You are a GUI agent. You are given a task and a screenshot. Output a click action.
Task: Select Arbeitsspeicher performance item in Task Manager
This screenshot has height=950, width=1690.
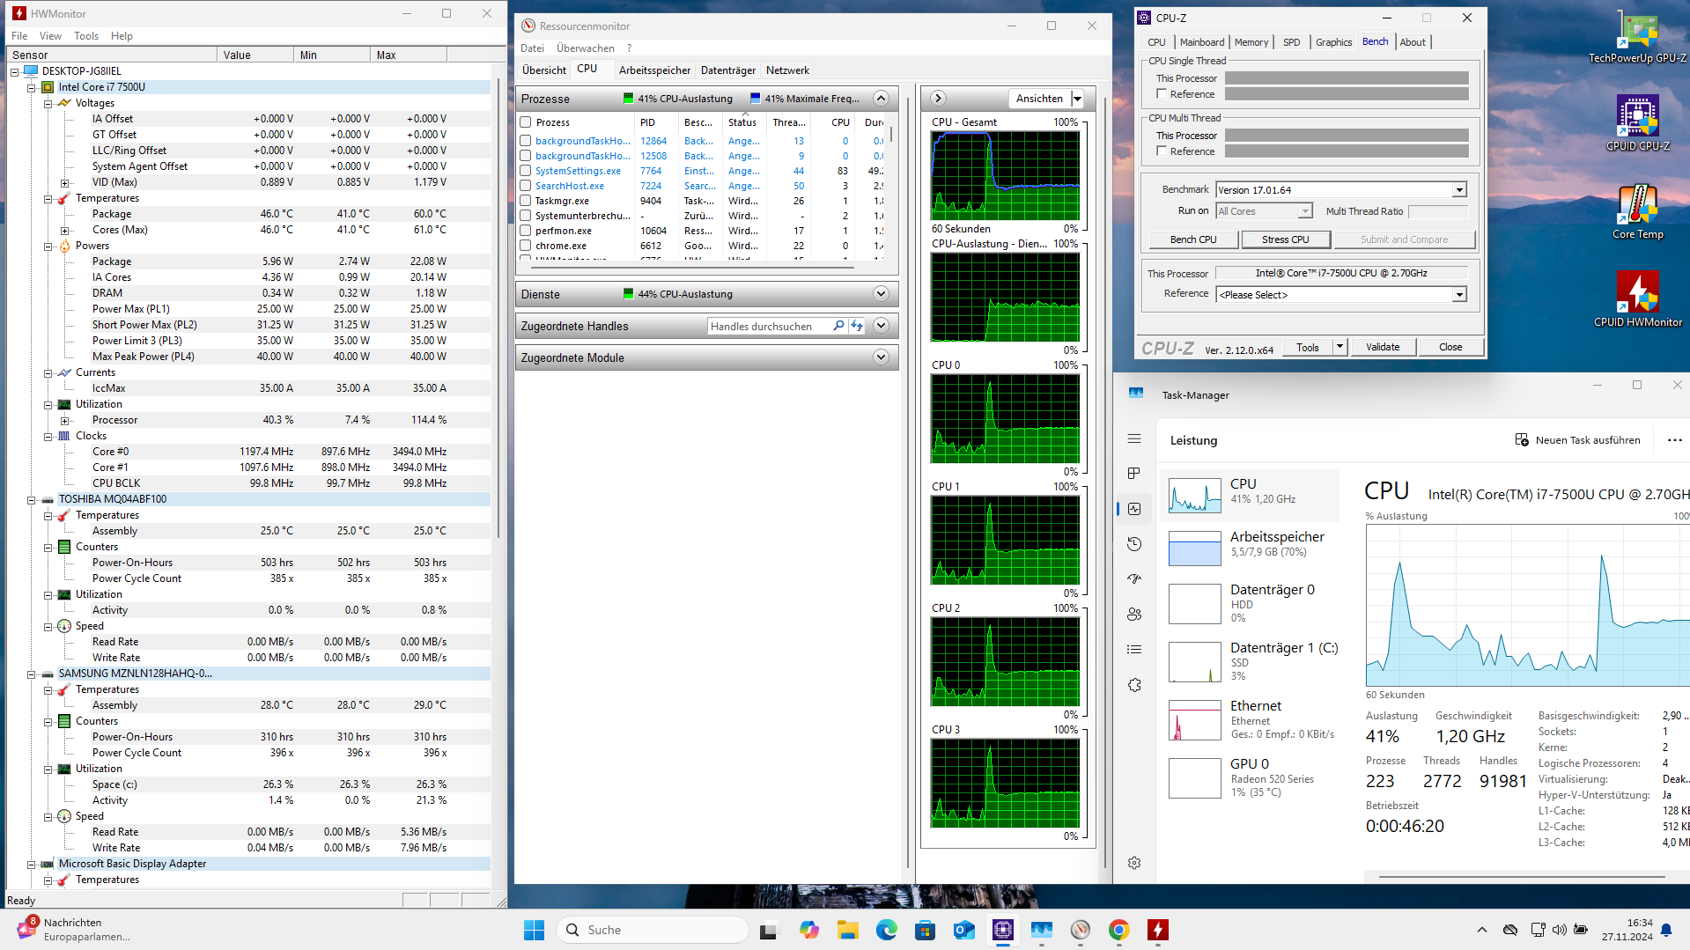[1251, 548]
